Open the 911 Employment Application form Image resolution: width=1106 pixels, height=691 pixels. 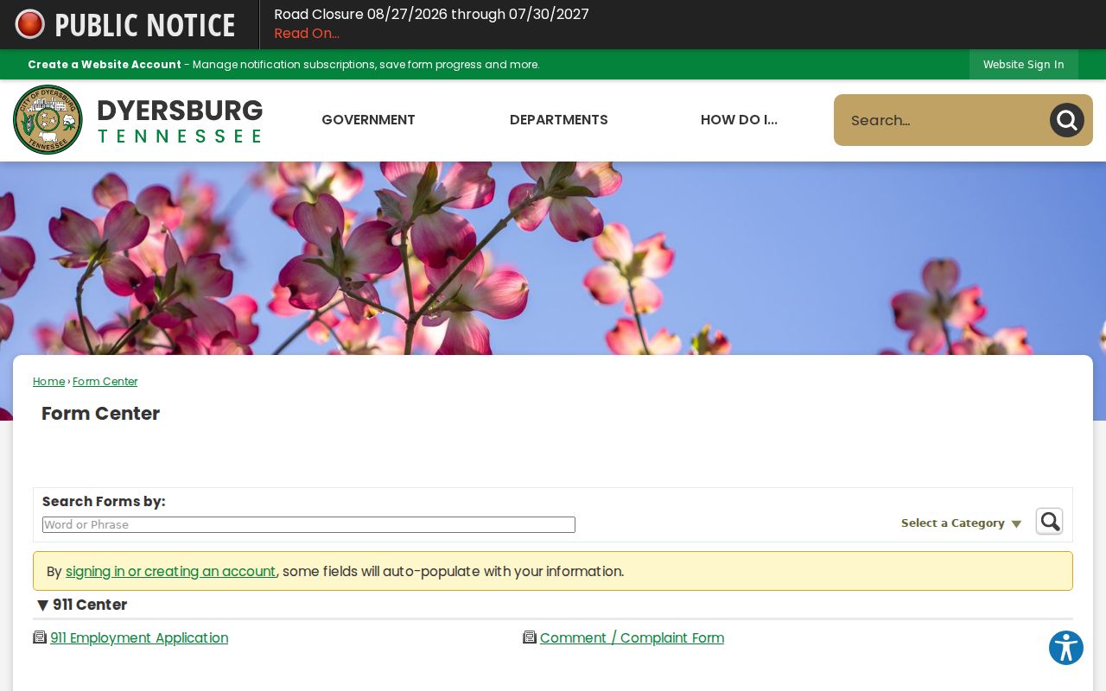(139, 638)
